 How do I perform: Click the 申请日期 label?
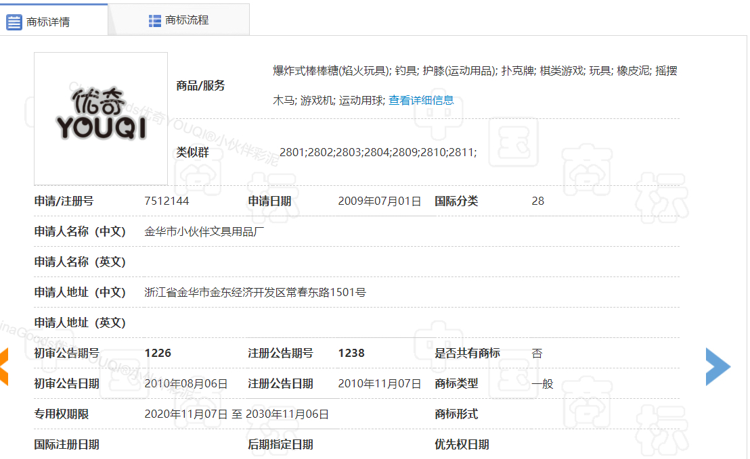click(x=269, y=201)
